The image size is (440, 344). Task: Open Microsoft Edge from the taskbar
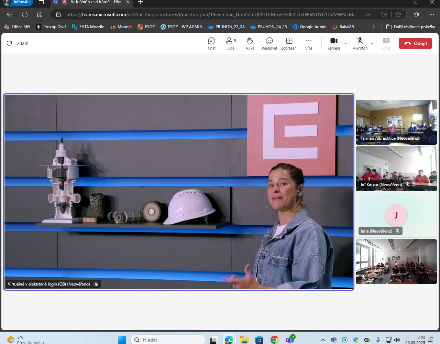pyautogui.click(x=229, y=340)
